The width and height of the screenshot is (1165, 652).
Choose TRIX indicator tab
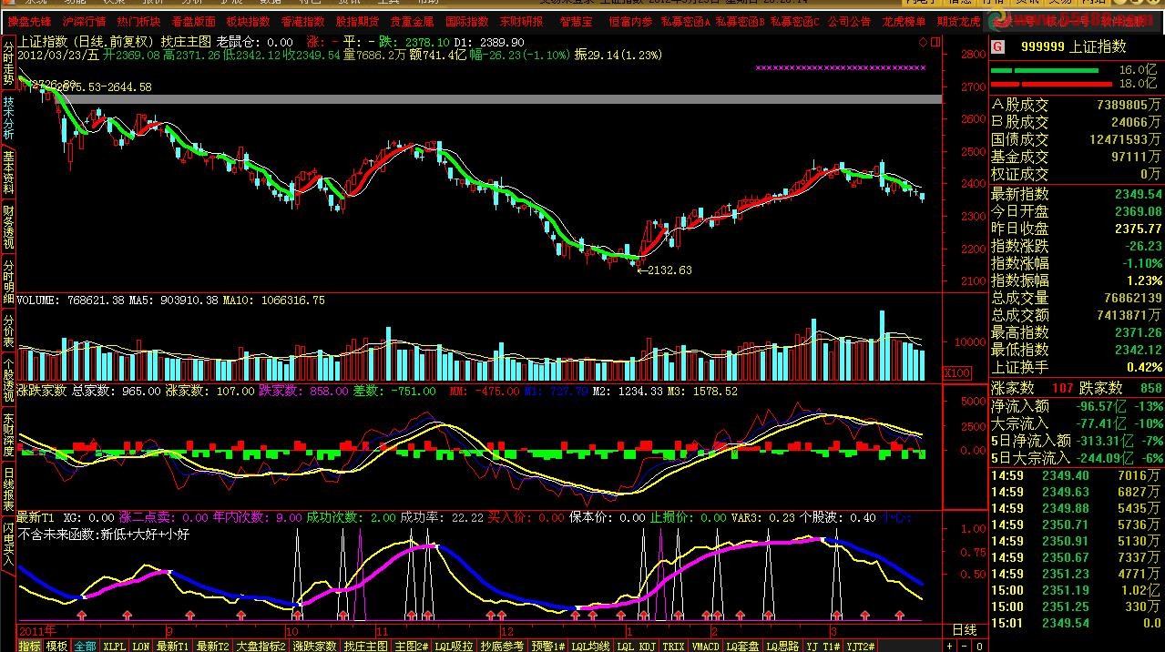click(x=673, y=646)
